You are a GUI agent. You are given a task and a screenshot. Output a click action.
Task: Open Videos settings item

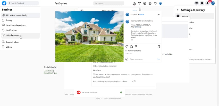point(21,47)
